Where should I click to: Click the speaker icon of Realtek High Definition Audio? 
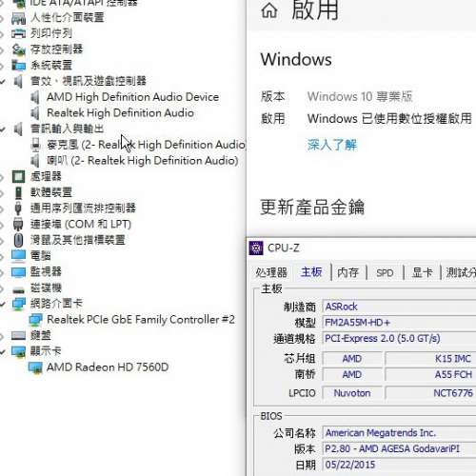[35, 113]
